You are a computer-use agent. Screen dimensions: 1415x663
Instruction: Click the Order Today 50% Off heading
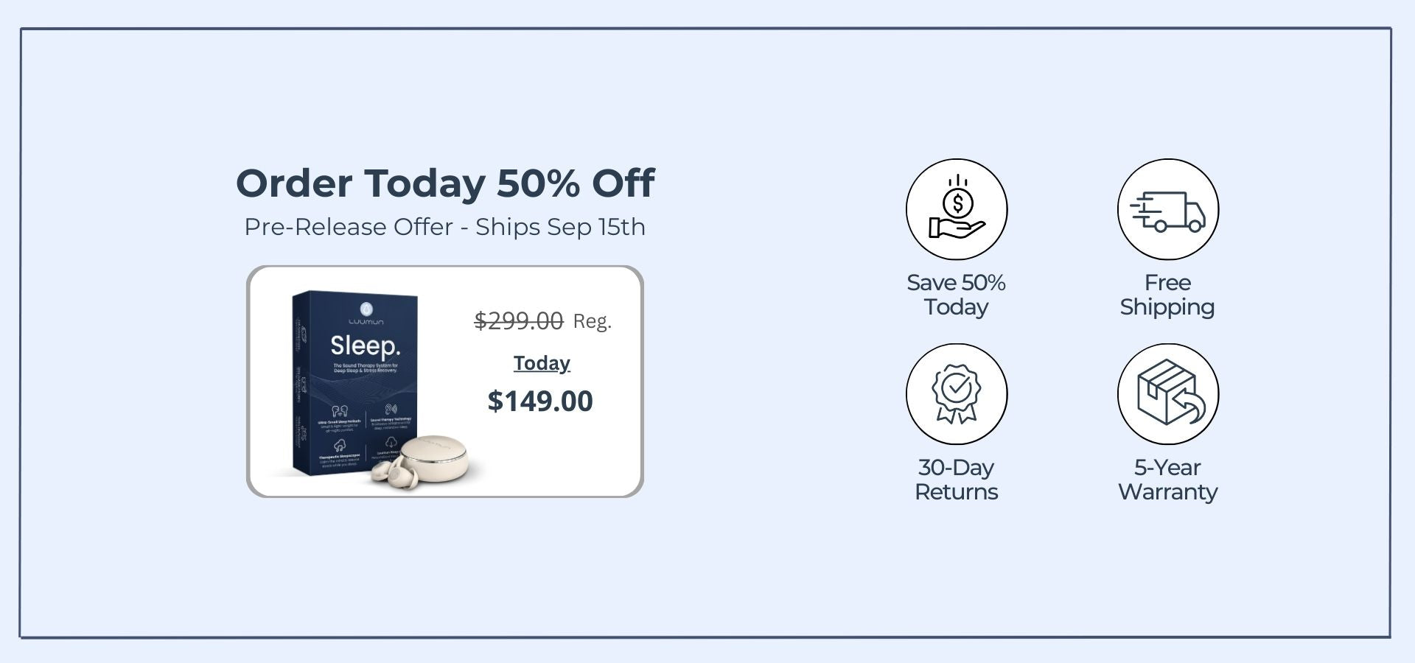coord(445,183)
